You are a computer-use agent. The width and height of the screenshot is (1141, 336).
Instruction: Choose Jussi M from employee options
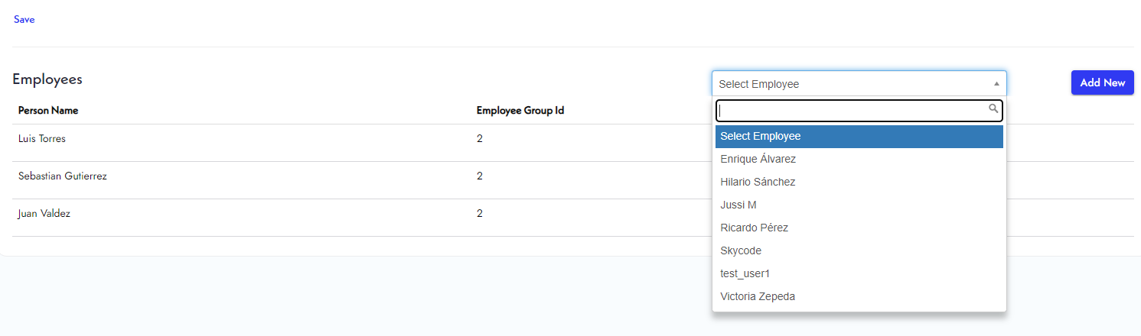click(738, 205)
